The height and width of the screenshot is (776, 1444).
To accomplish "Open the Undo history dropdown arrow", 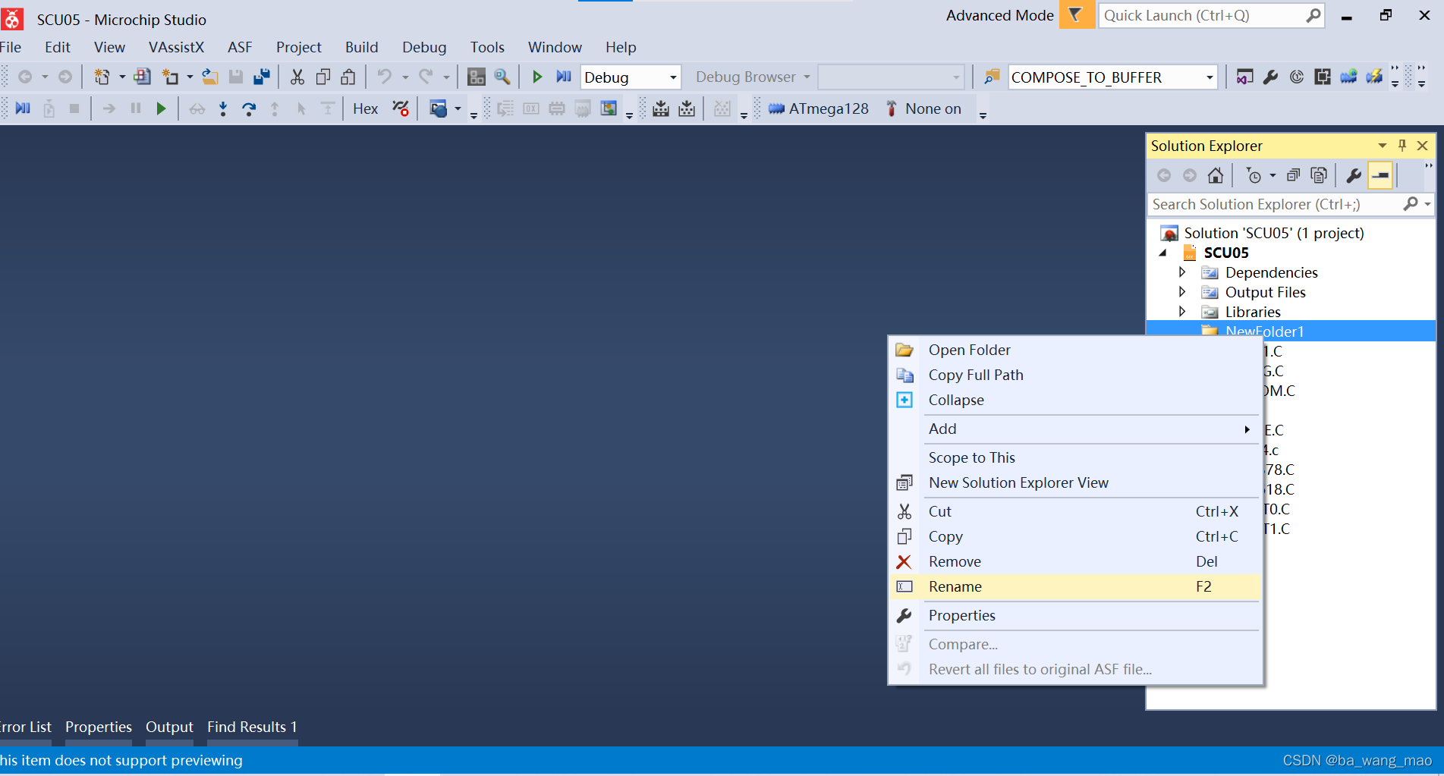I will coord(405,77).
